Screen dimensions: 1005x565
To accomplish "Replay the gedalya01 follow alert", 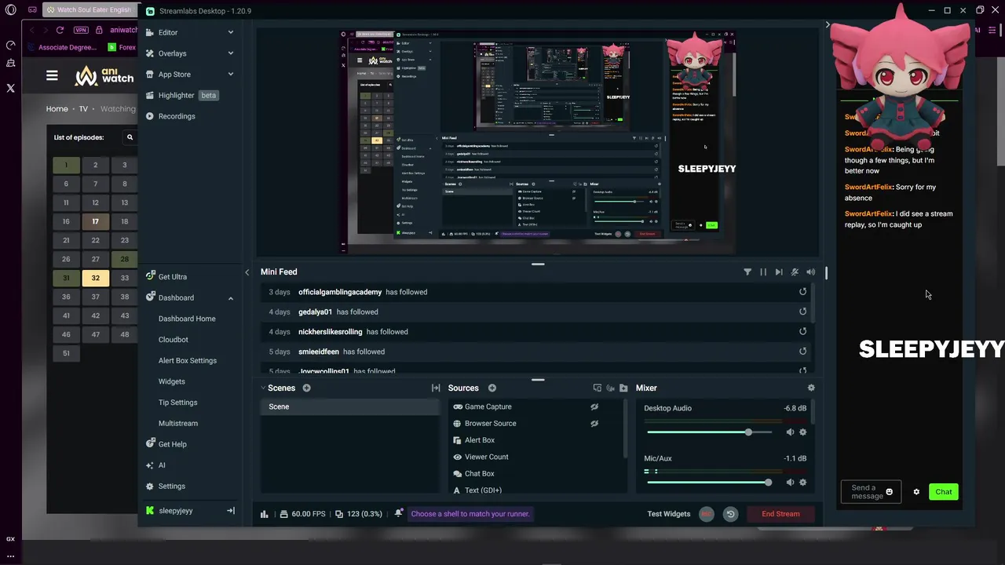I will [x=802, y=312].
